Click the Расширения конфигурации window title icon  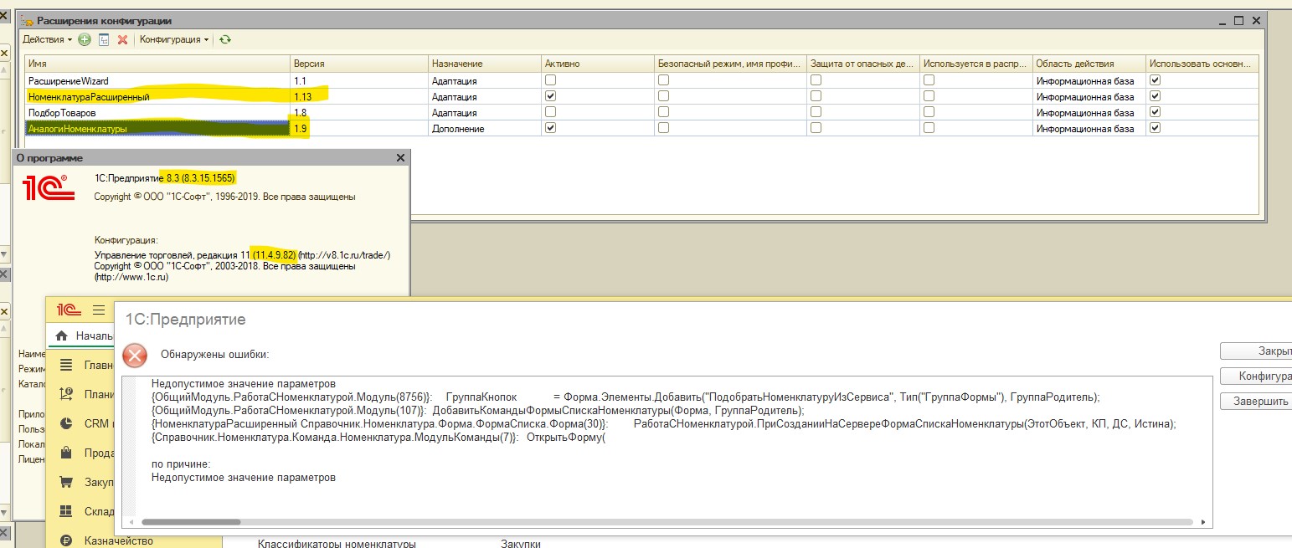coord(28,20)
